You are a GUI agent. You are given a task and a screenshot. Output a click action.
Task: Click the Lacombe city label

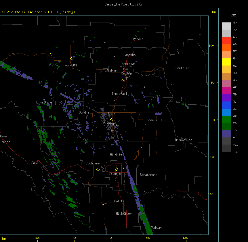coord(129,55)
